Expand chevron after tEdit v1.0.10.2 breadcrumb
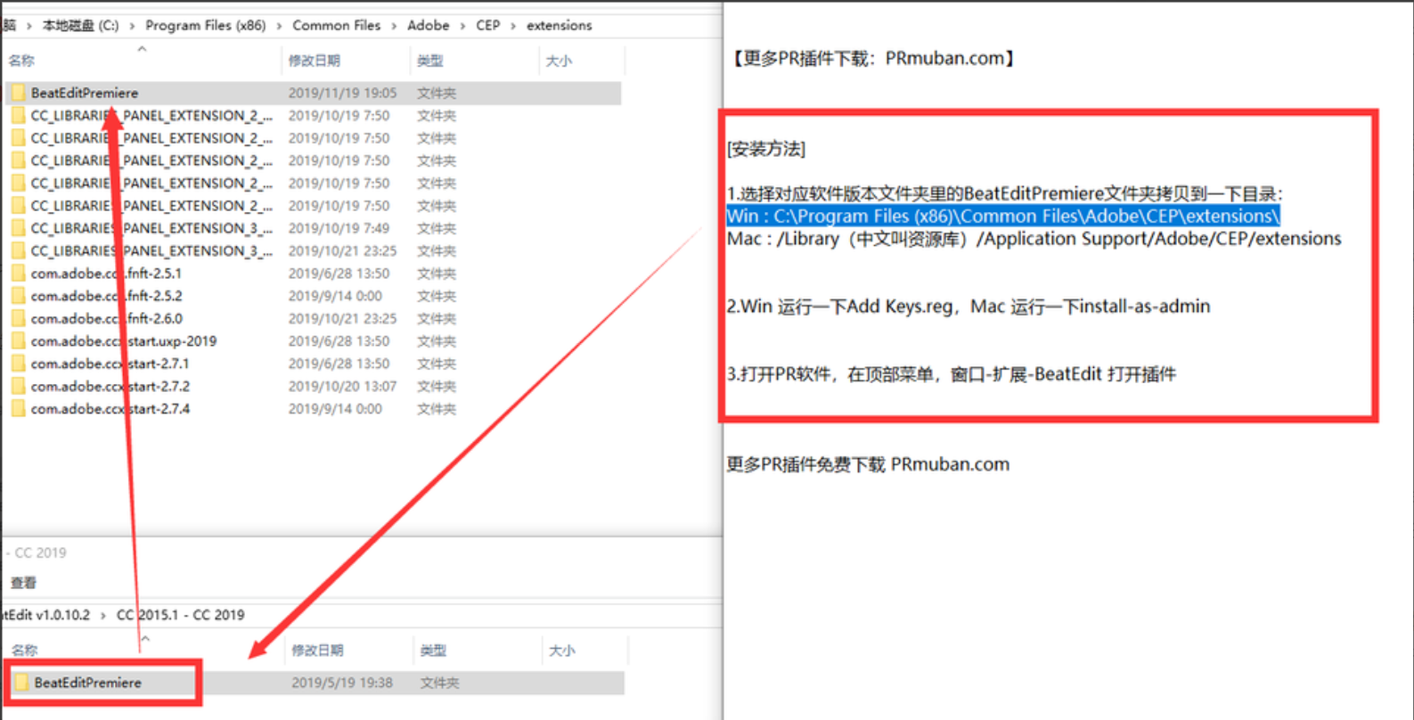1414x720 pixels. pyautogui.click(x=103, y=616)
